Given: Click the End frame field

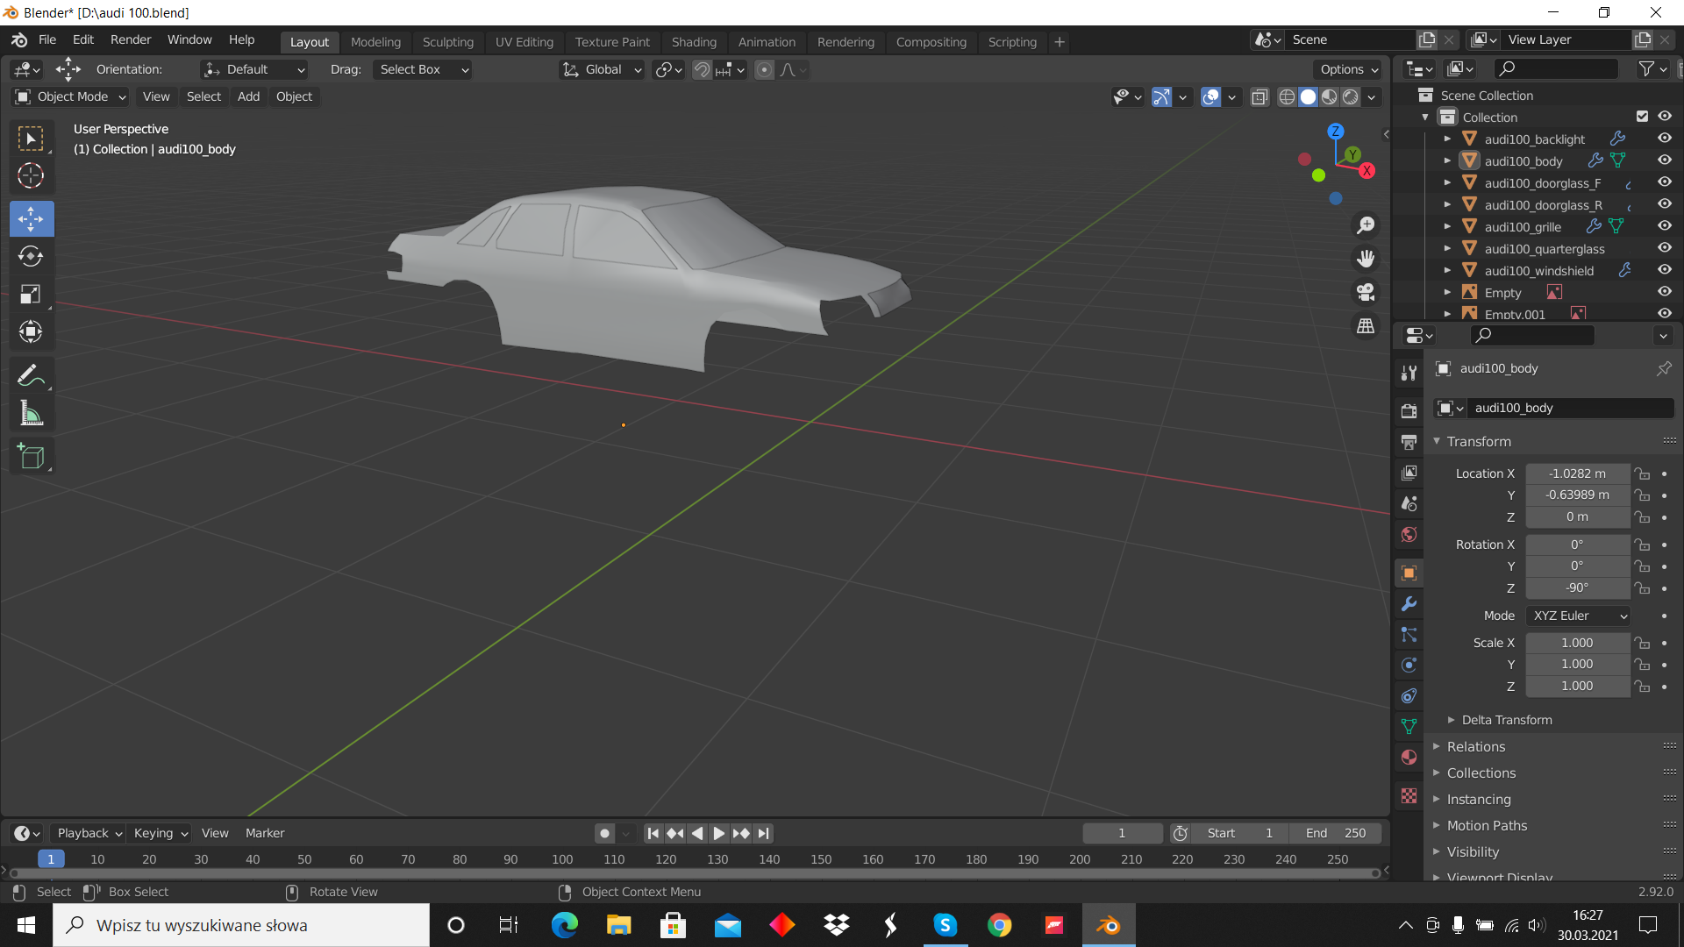Looking at the screenshot, I should tap(1335, 833).
